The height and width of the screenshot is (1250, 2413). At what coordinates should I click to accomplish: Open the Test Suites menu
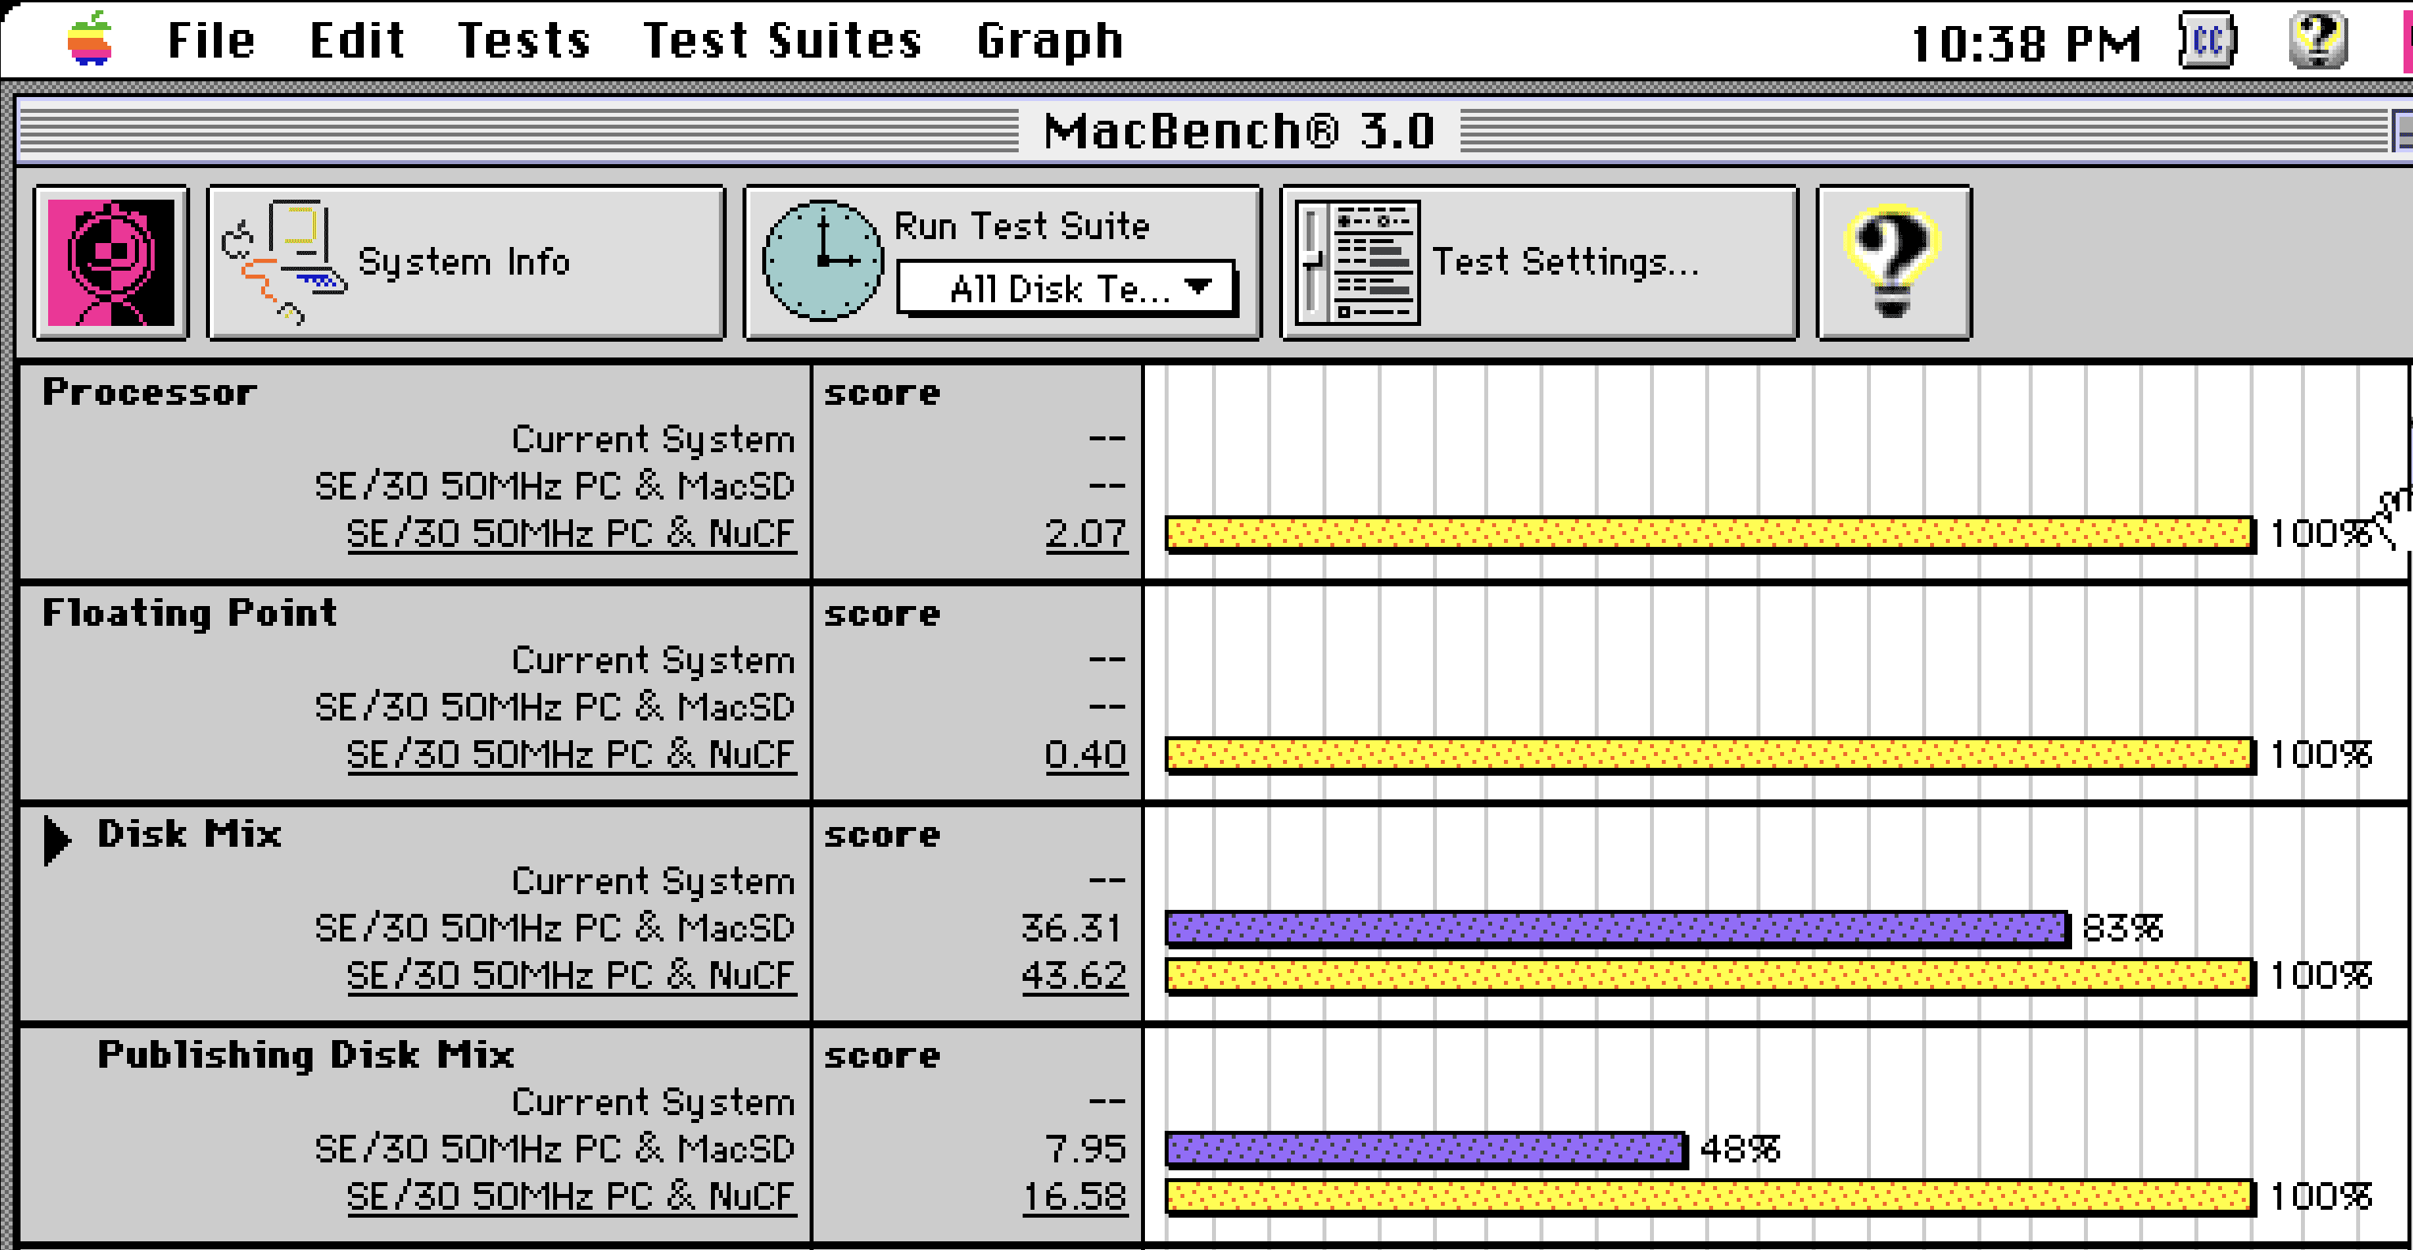[x=782, y=40]
